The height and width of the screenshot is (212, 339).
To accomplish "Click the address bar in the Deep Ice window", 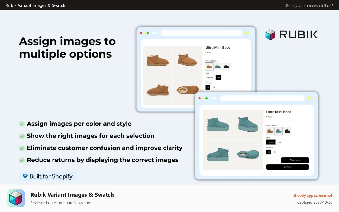I will pyautogui.click(x=262, y=98).
